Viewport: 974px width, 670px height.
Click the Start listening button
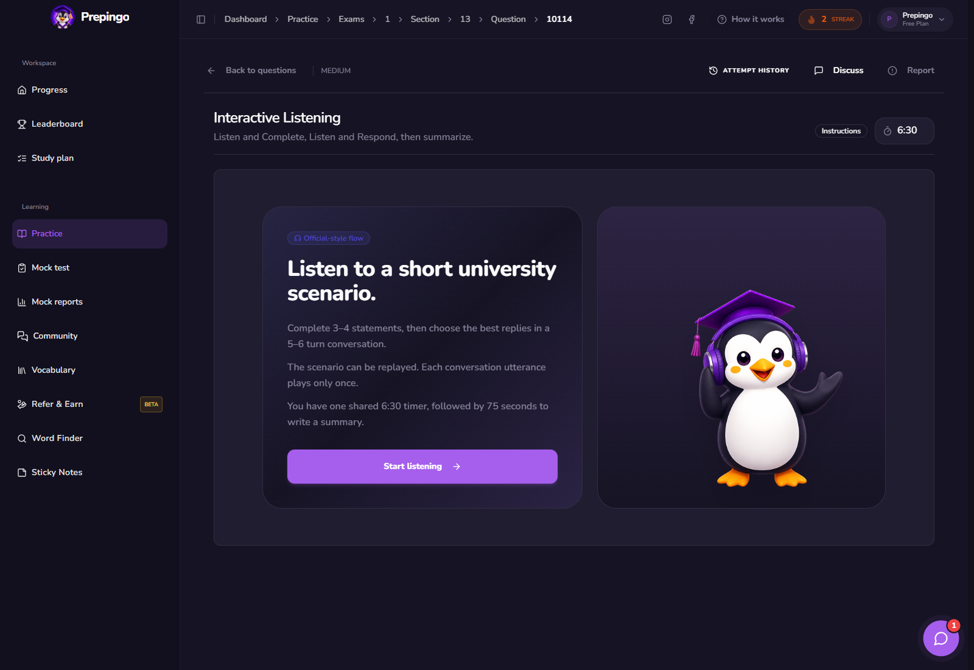coord(422,467)
